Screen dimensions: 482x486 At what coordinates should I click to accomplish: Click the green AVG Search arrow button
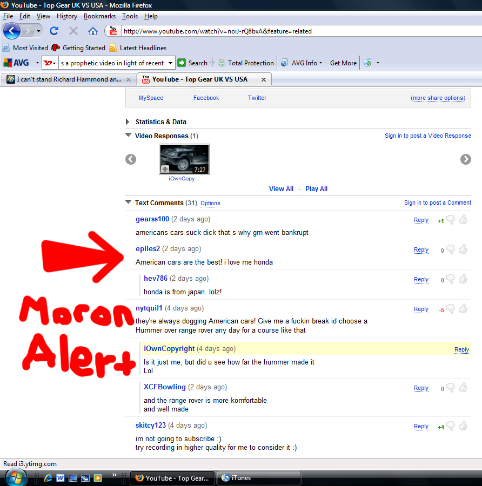pyautogui.click(x=182, y=63)
